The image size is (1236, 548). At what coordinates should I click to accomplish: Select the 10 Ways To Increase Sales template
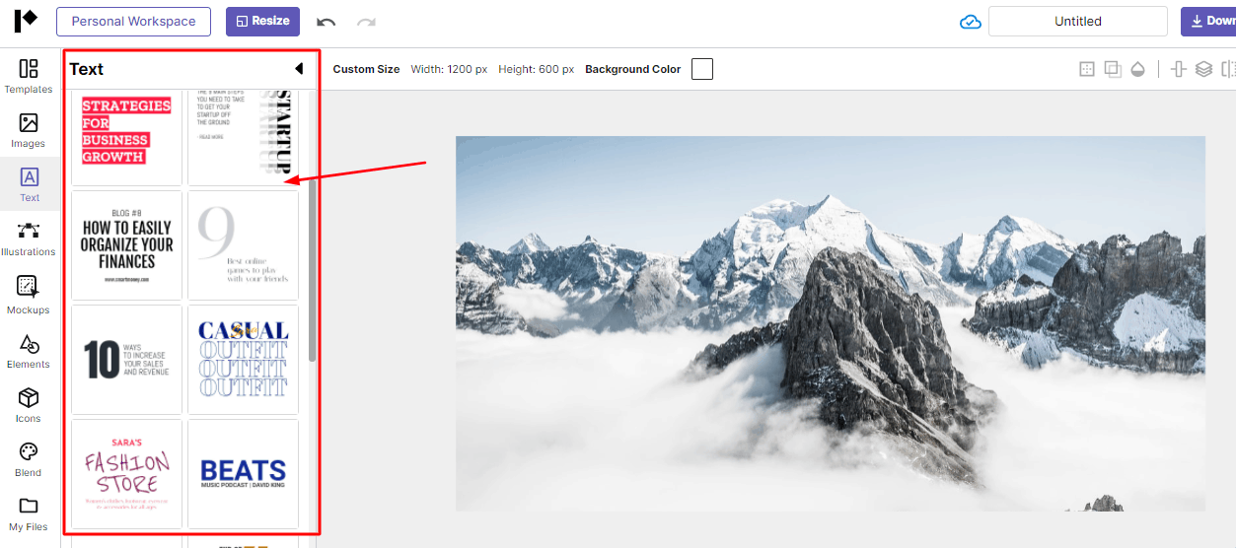tap(126, 360)
